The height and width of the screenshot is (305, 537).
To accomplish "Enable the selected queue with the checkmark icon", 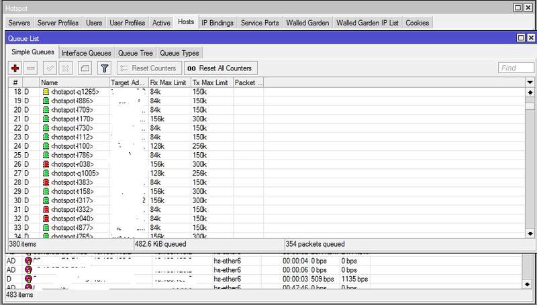I will (50, 68).
